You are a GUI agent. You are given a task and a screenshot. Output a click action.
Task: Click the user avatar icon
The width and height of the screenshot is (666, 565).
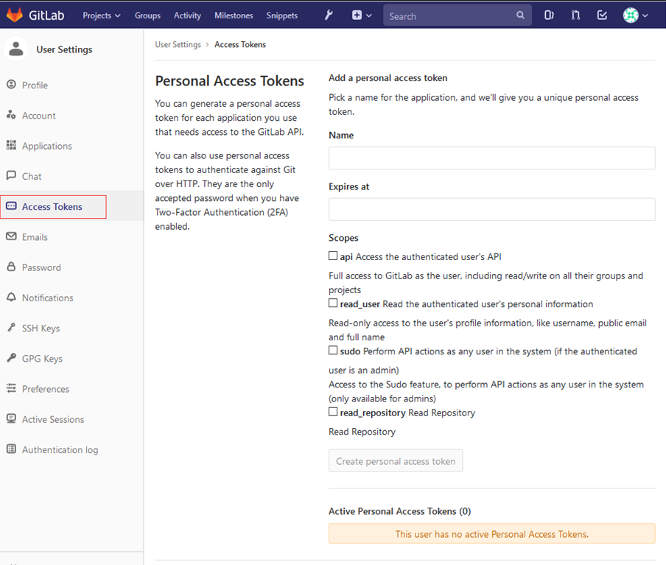click(631, 15)
